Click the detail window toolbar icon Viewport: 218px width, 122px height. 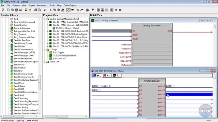tap(112, 10)
